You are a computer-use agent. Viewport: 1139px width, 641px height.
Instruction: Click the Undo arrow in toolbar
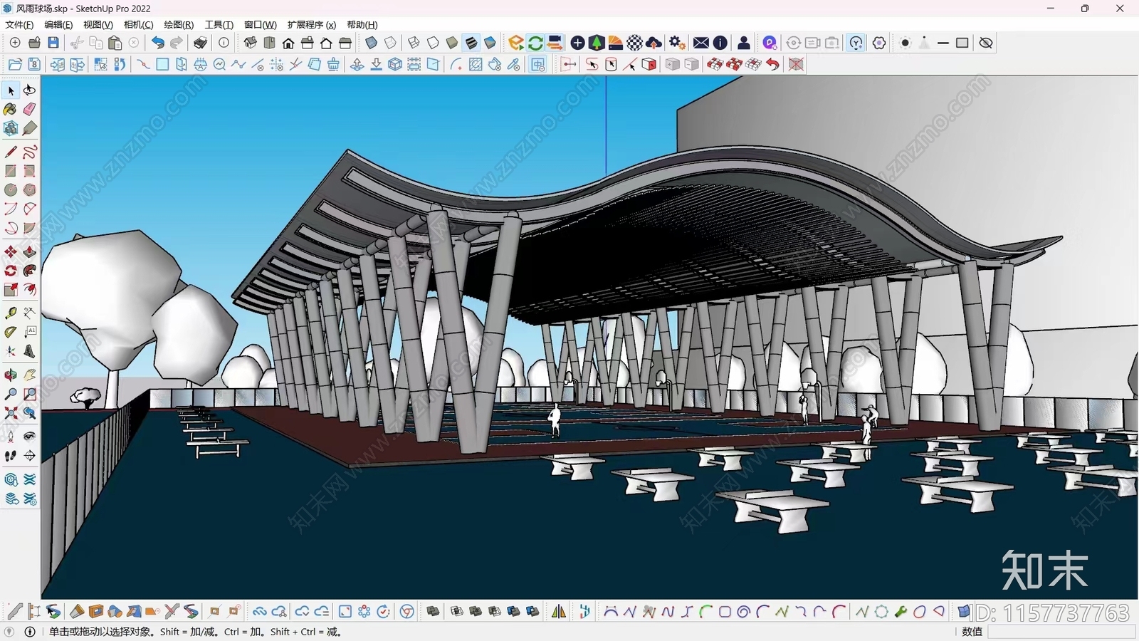(x=158, y=43)
